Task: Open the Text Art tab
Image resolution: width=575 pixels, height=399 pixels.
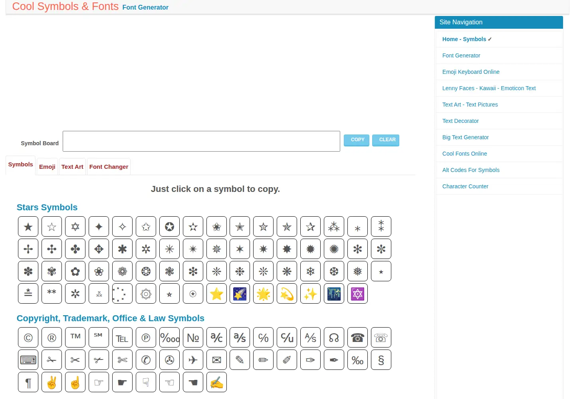Action: (x=72, y=167)
